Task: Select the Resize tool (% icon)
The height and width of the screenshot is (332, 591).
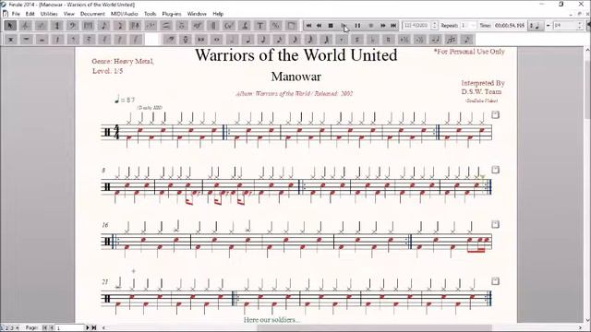Action: (x=276, y=26)
